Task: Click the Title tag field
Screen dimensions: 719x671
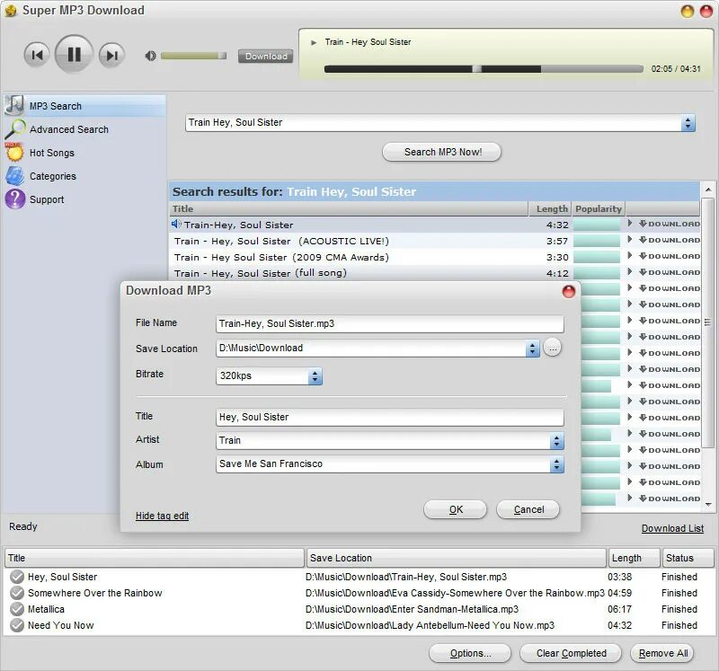Action: (390, 417)
